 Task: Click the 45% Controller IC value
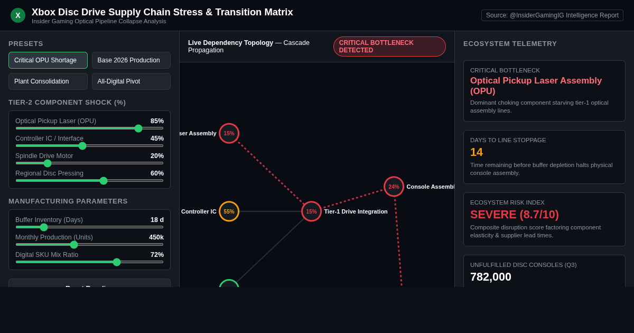point(157,138)
